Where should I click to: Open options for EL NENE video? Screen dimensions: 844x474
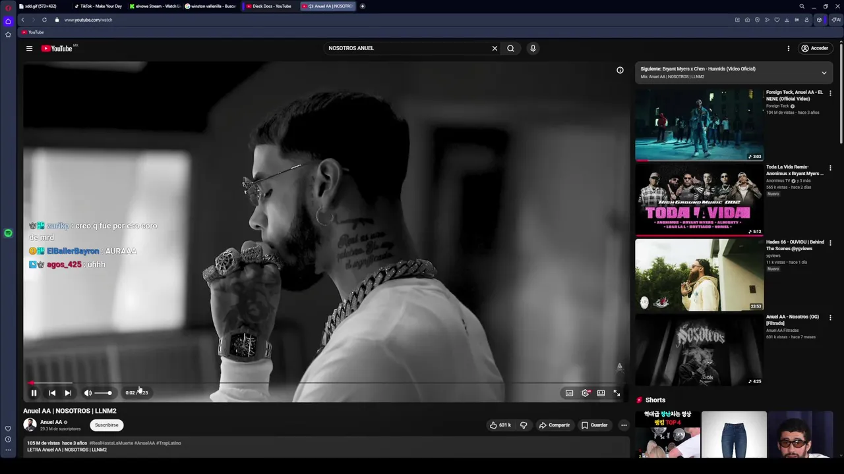pos(830,93)
